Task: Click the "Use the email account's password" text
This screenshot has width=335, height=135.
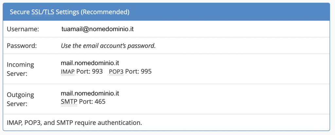Action: pos(108,45)
